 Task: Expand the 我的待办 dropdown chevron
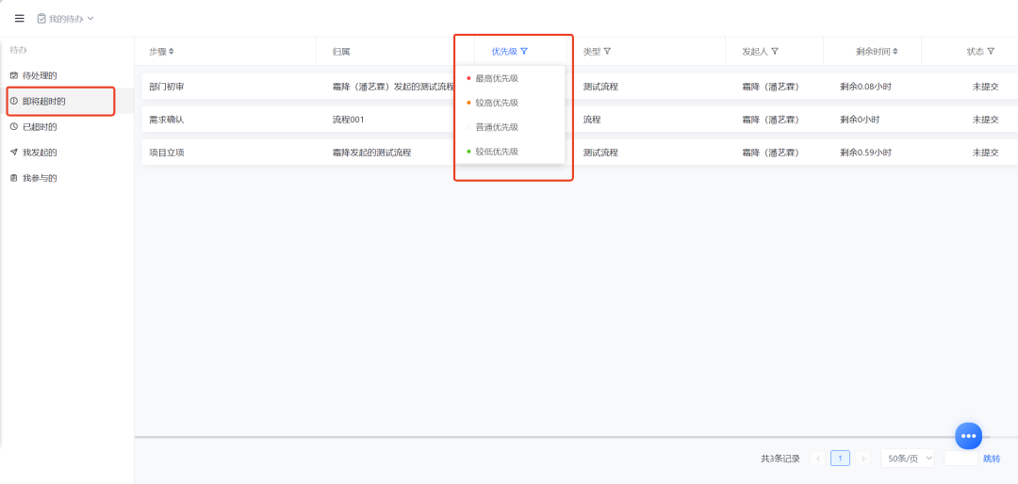[90, 19]
